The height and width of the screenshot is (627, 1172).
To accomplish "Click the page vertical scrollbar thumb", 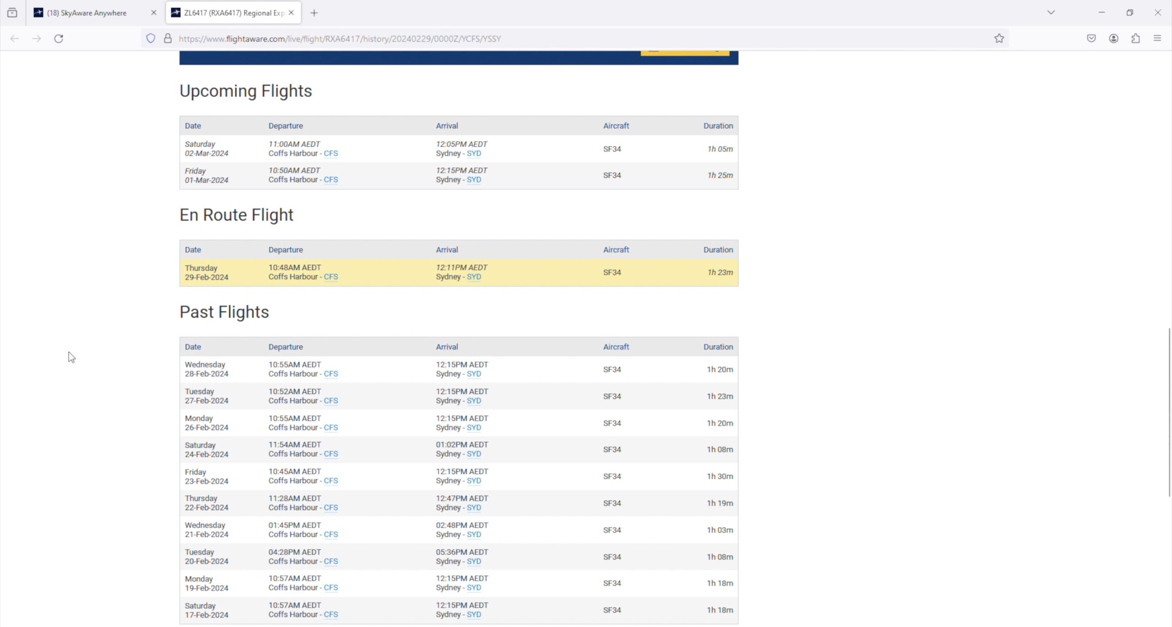I will pyautogui.click(x=1169, y=412).
